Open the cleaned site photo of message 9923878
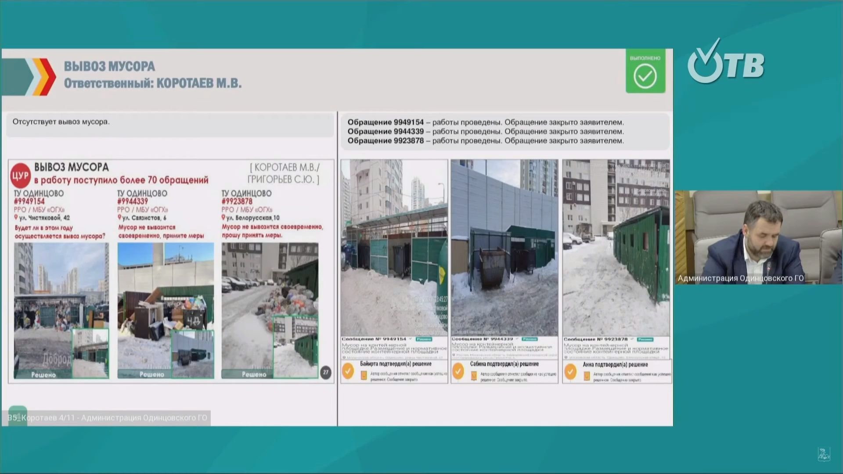843x474 pixels. click(616, 248)
